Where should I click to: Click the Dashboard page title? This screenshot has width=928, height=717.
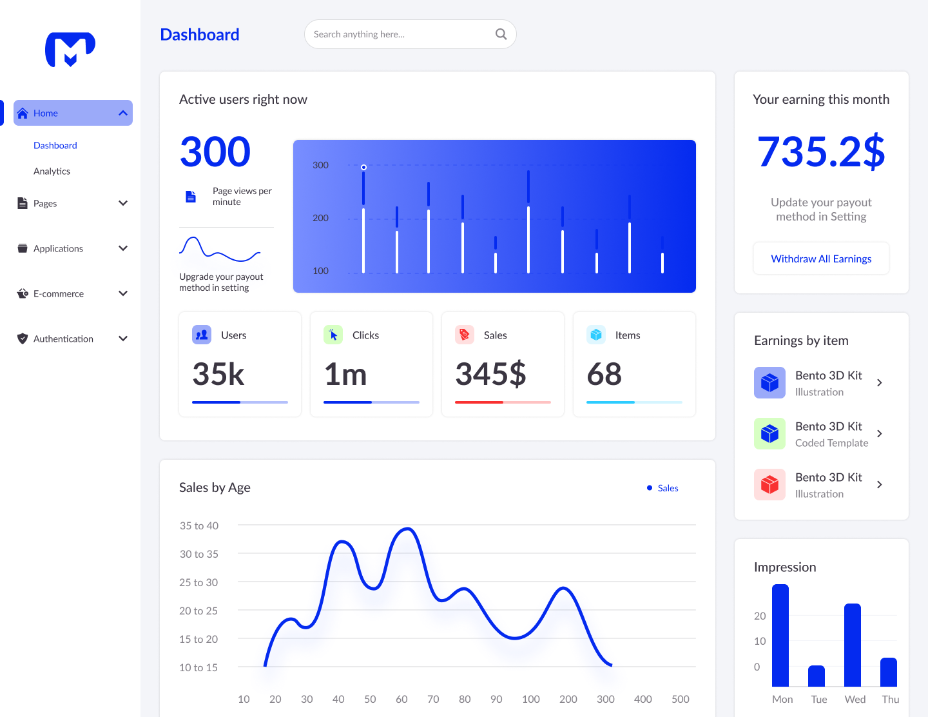pos(200,34)
